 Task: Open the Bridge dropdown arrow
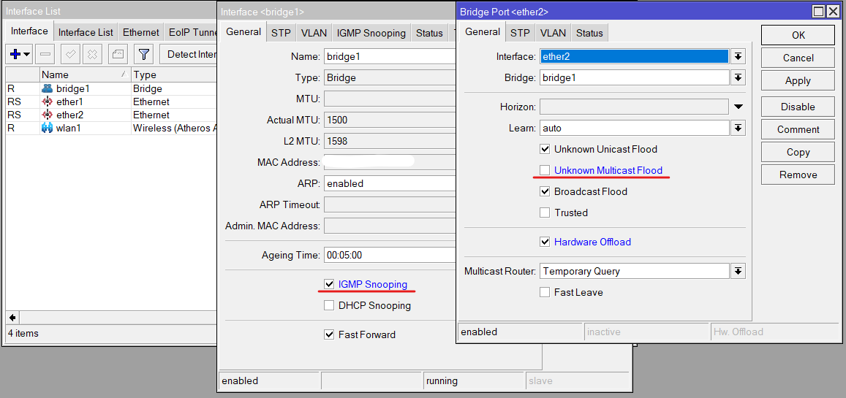click(x=738, y=77)
